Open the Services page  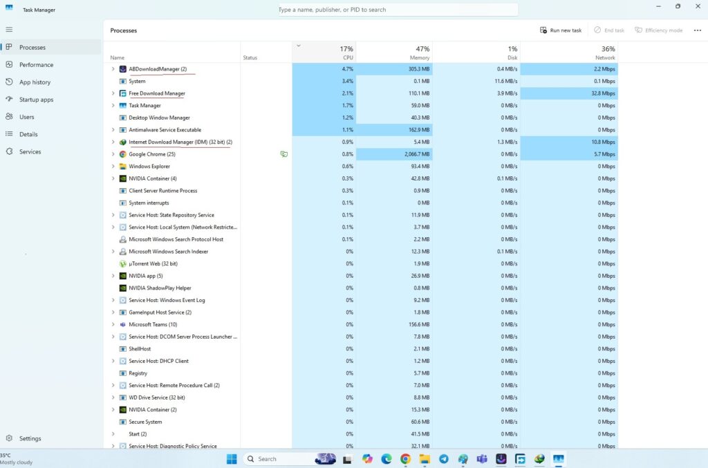pyautogui.click(x=50, y=151)
